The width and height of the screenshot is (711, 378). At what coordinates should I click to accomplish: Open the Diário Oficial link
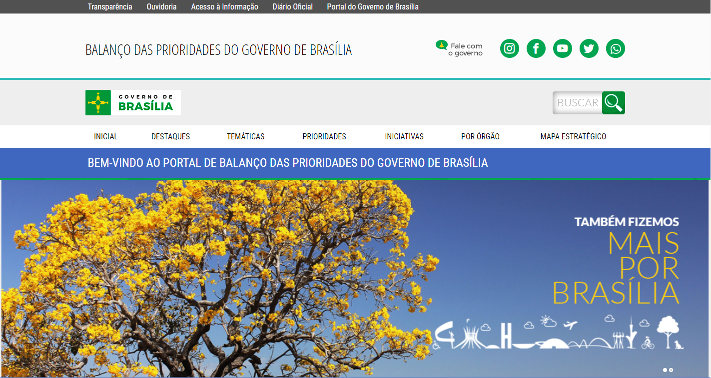pyautogui.click(x=292, y=7)
